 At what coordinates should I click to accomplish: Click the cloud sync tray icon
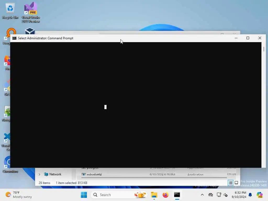211,195
